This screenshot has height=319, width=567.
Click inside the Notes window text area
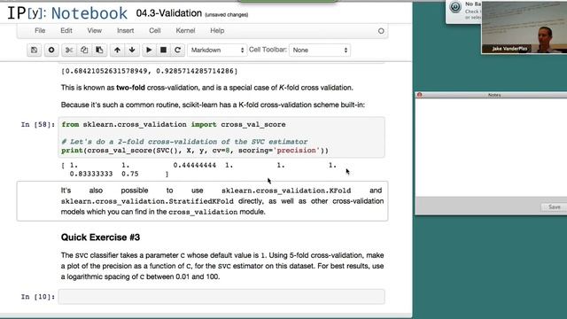point(491,147)
